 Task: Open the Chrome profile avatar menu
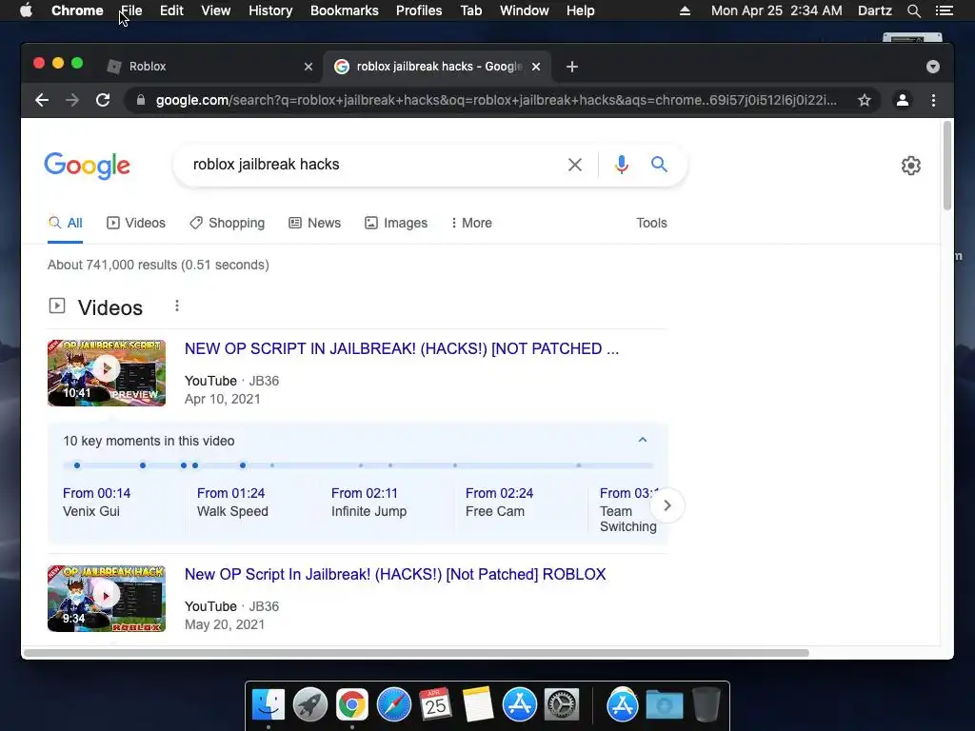click(x=903, y=100)
